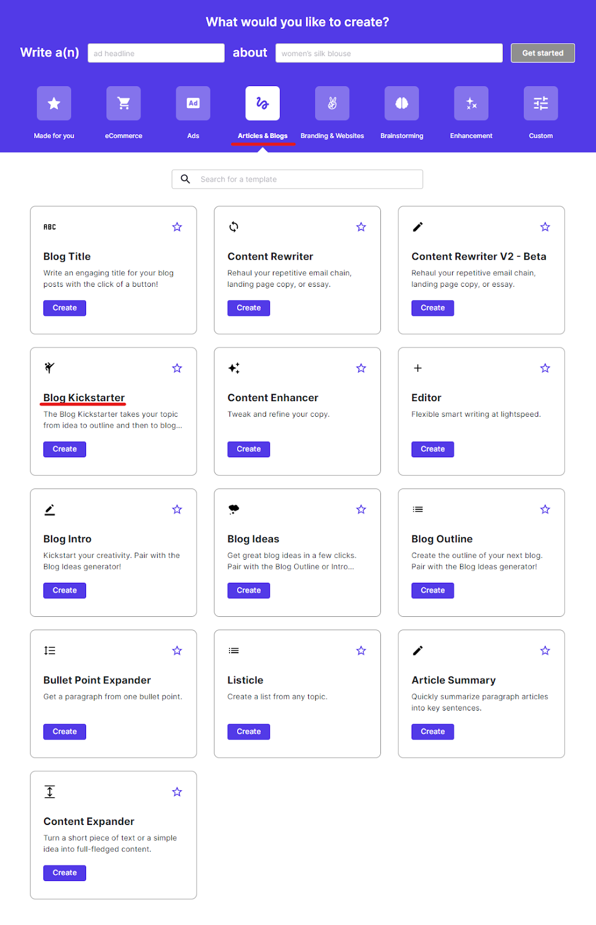
Task: Open the Made for you category
Action: coord(54,103)
